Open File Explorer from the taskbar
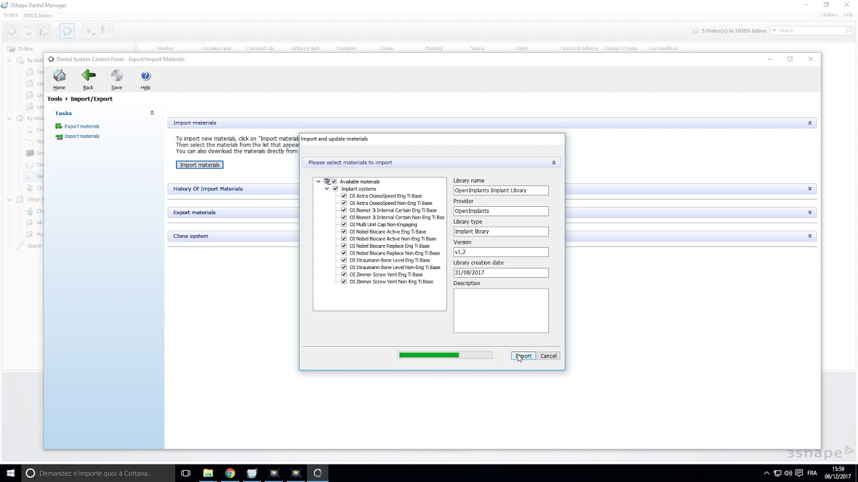 click(x=208, y=473)
